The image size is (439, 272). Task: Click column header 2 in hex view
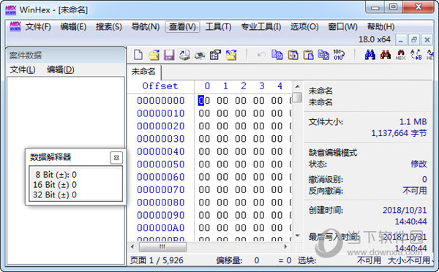(244, 86)
